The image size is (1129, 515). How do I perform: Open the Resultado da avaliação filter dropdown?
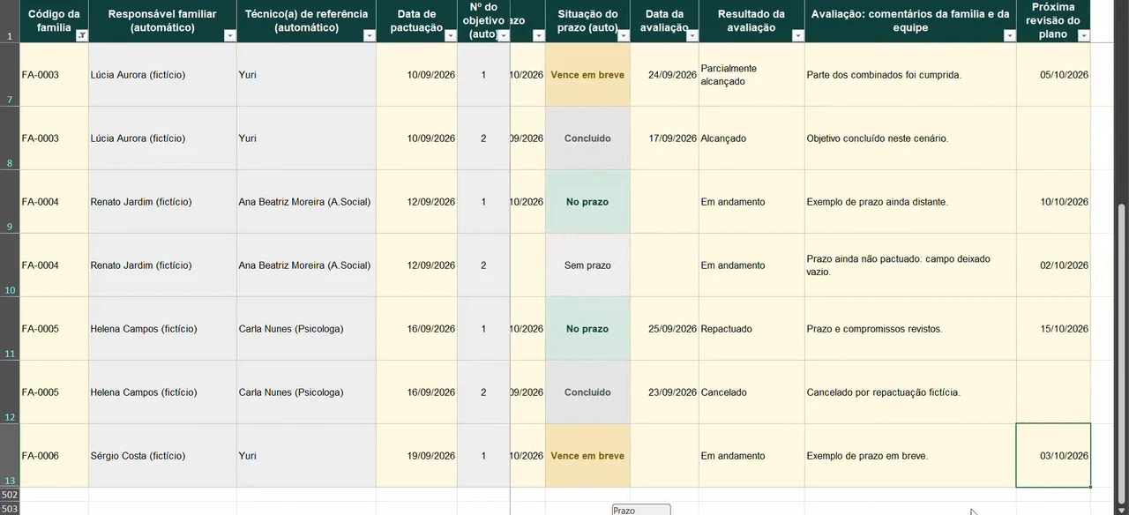pyautogui.click(x=798, y=36)
